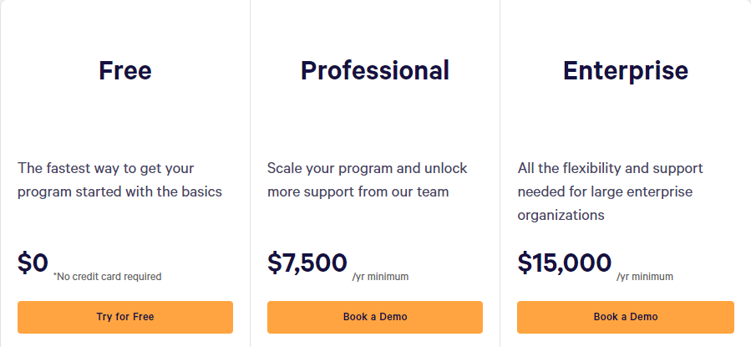
Task: Click /yr minimum under the Professional price
Action: pos(380,277)
